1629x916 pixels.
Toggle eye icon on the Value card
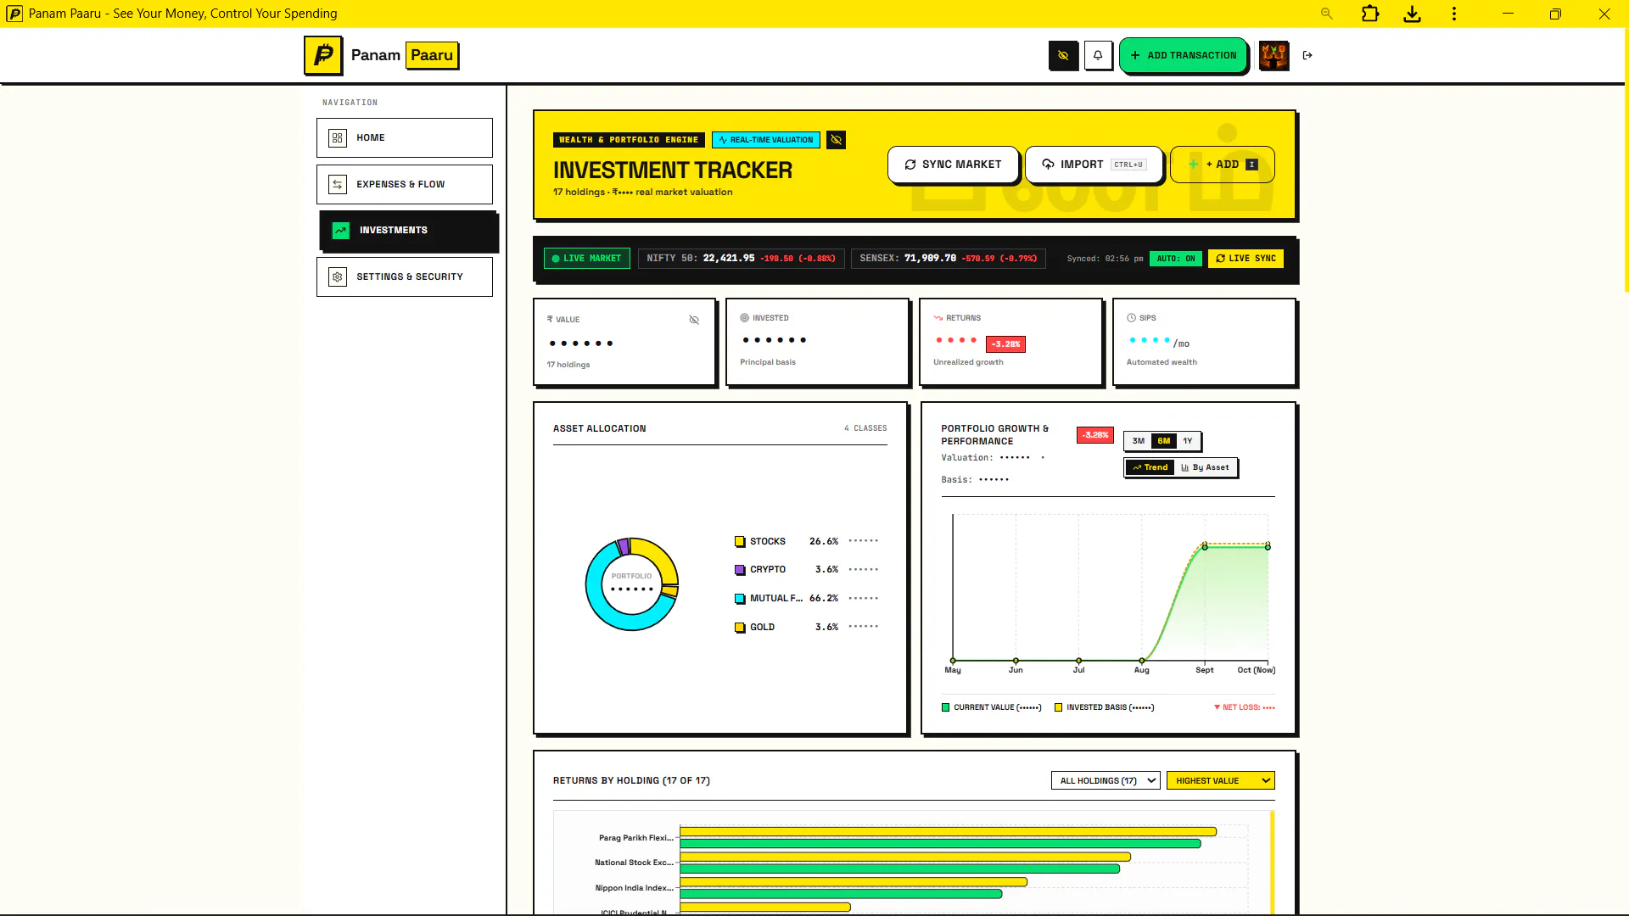(694, 320)
